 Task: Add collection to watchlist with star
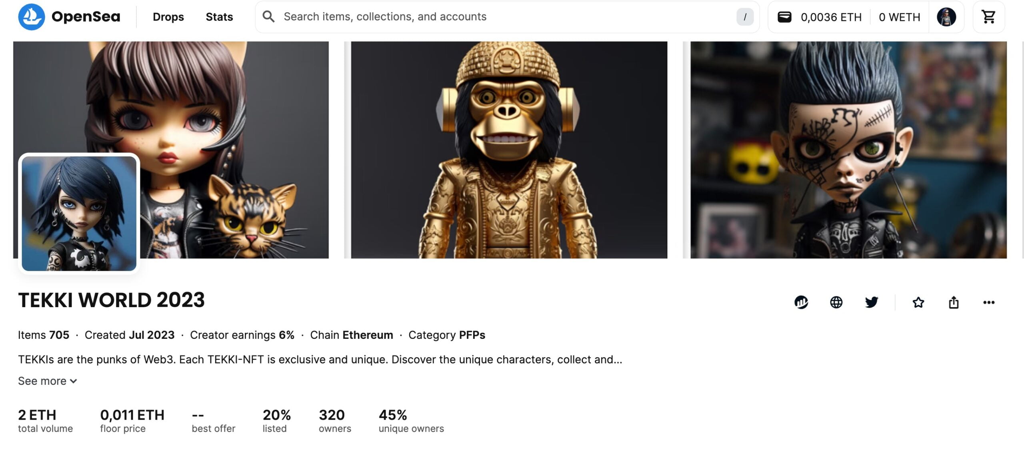(918, 302)
